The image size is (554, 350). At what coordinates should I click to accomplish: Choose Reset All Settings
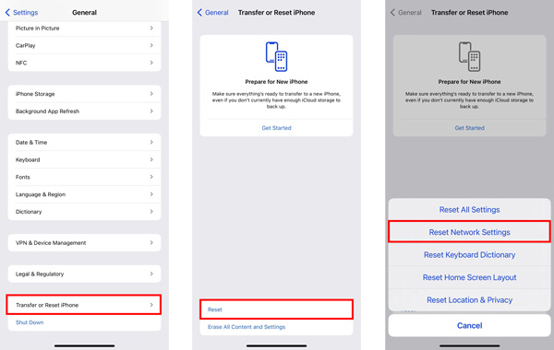click(x=470, y=210)
